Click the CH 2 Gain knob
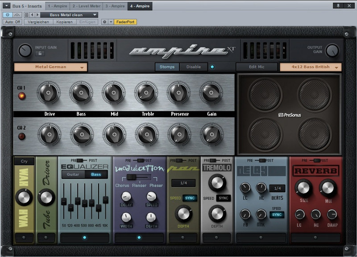The width and height of the screenshot is (357, 257). tap(212, 134)
